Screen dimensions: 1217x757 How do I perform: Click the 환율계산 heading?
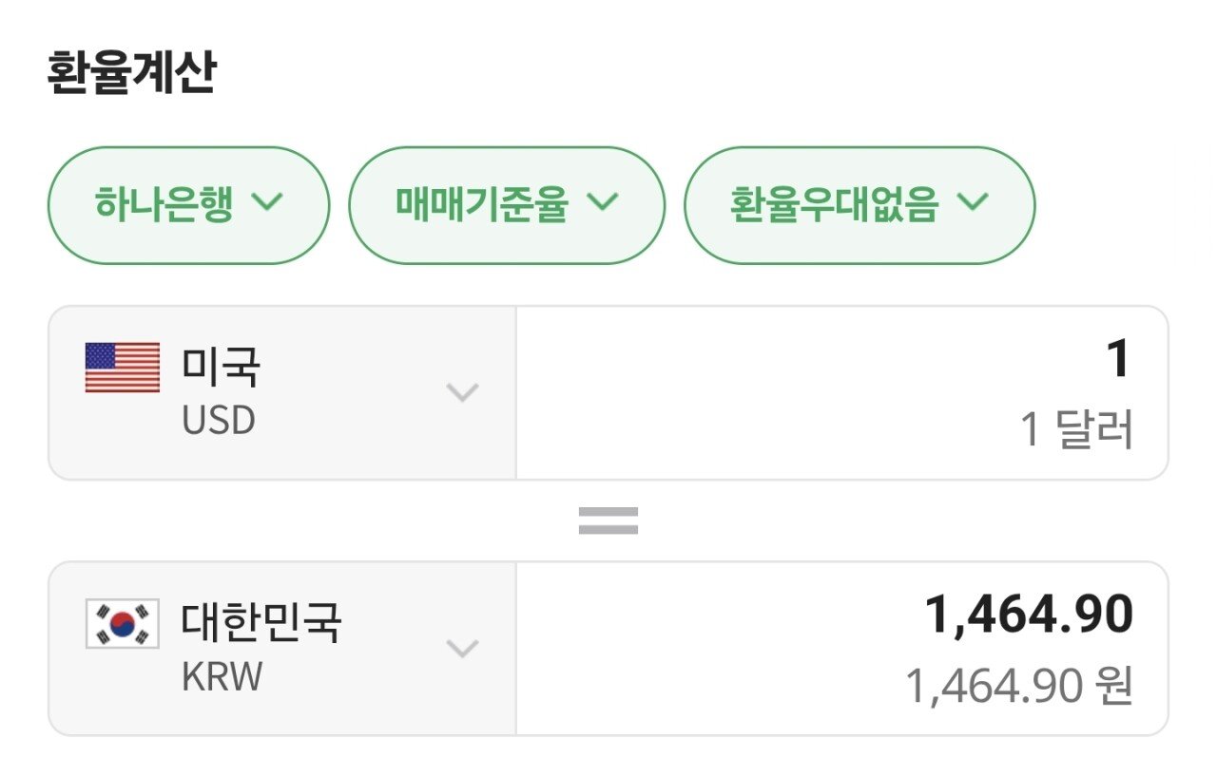(131, 74)
